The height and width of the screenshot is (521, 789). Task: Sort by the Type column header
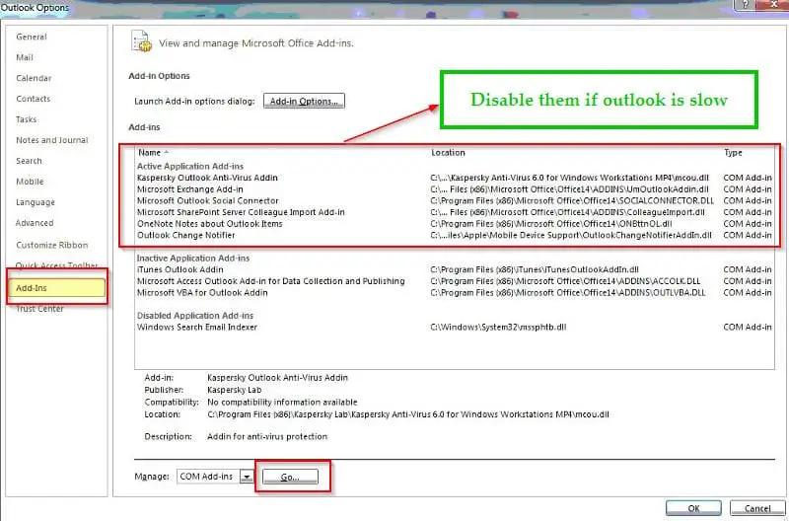(733, 153)
